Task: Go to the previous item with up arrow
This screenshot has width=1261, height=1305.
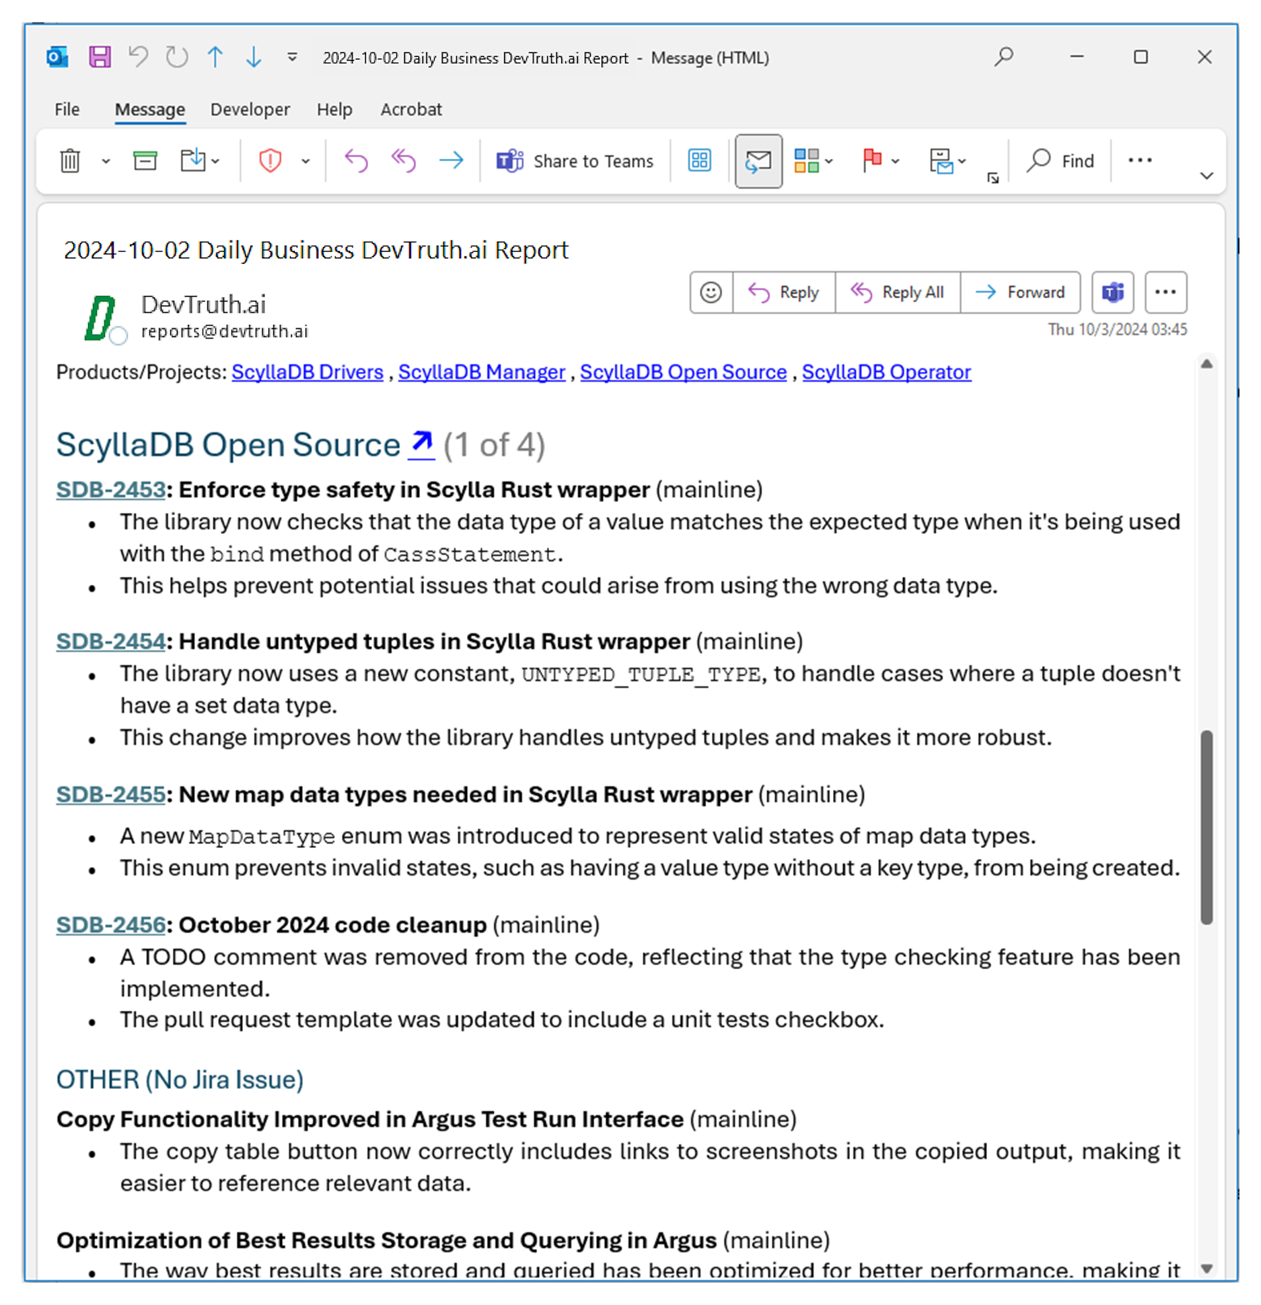Action: click(215, 57)
